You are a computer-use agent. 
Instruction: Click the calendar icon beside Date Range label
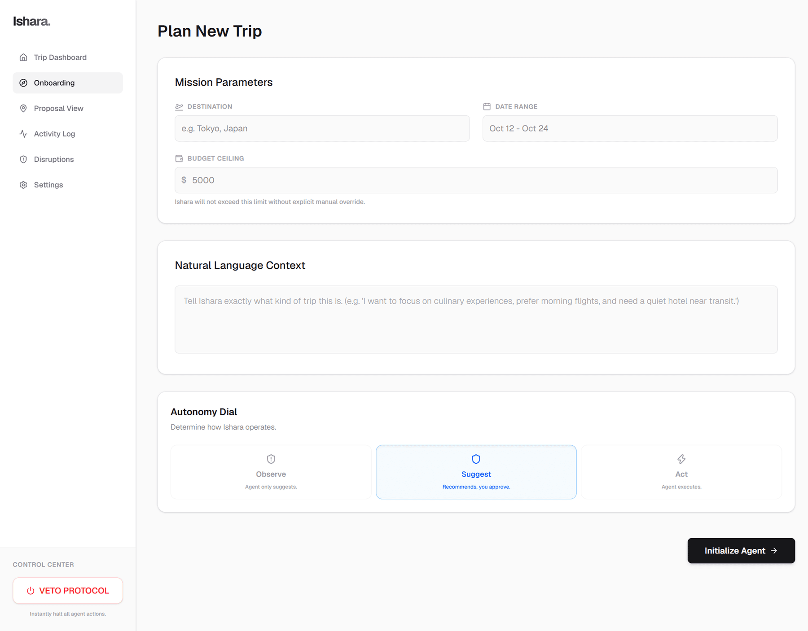[x=487, y=107]
